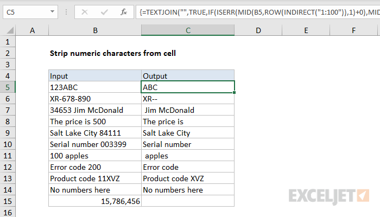Screen dimensions: 380x217
Task: Select row 5 header
Action: click(x=8, y=87)
